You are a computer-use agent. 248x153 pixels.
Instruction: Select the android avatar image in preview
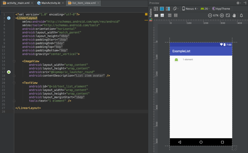pos(176,60)
